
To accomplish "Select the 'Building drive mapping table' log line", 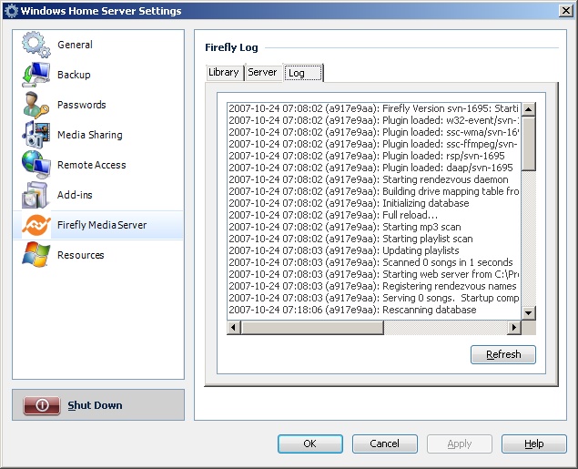I will click(373, 191).
